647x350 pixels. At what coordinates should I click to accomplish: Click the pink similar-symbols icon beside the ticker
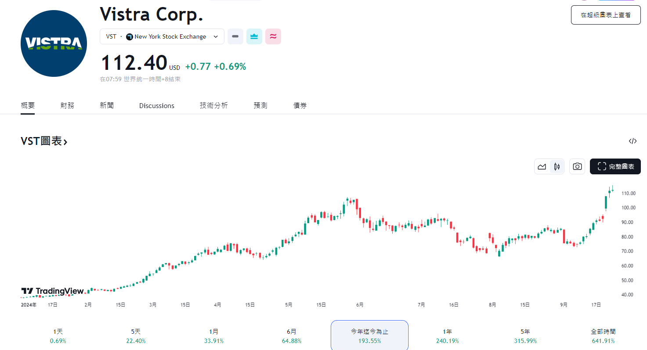(x=273, y=36)
